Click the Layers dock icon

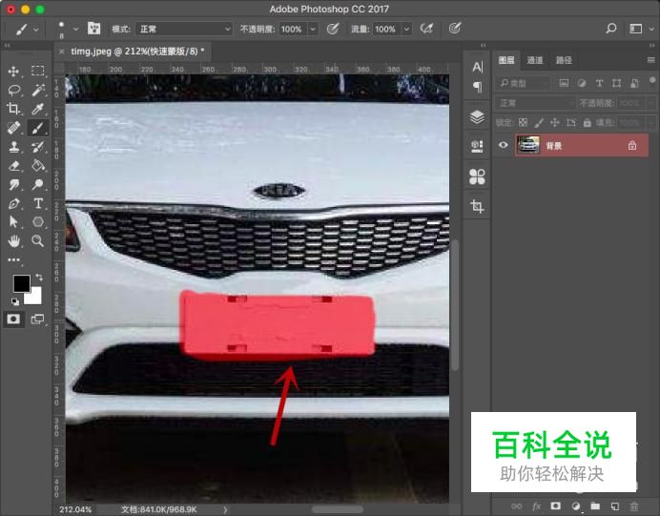[477, 116]
